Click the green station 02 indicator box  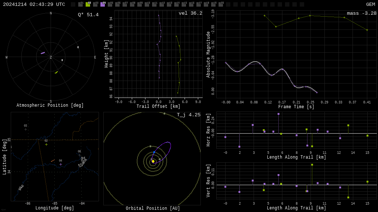point(88,4)
